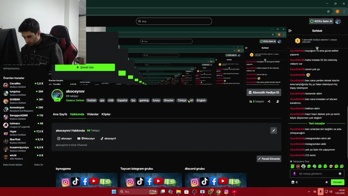Open the discord grubu panel thumbnail
The width and height of the screenshot is (348, 196).
(x=216, y=180)
